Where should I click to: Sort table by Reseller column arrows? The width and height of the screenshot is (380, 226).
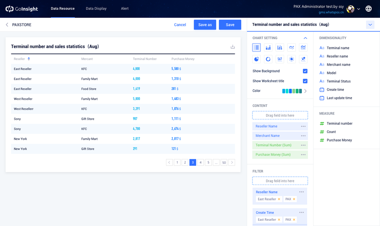click(x=29, y=59)
